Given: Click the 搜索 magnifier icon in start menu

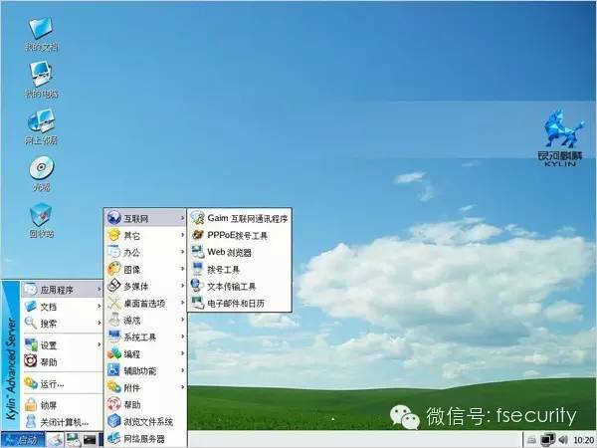Looking at the screenshot, I should click(31, 323).
